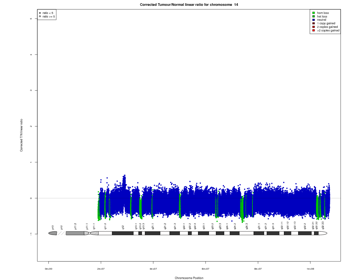Click the 6e+07 x-axis tick label

(x=205, y=269)
